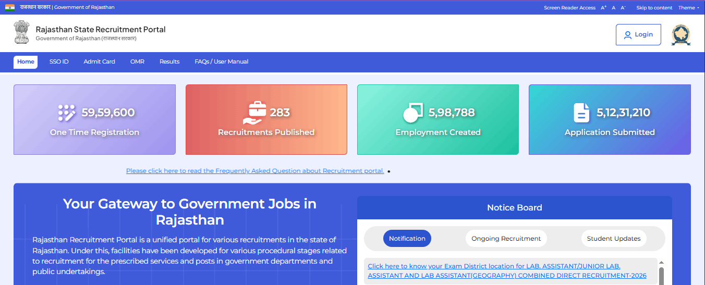Viewport: 705px width, 285px height.
Task: Click the 59,59,600 registration count
Action: [108, 113]
